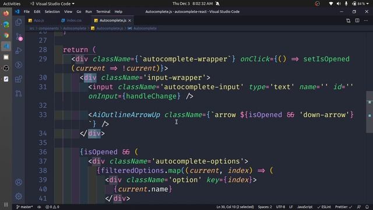Open the Terminal menu
Image resolution: width=373 pixels, height=210 pixels.
click(103, 12)
